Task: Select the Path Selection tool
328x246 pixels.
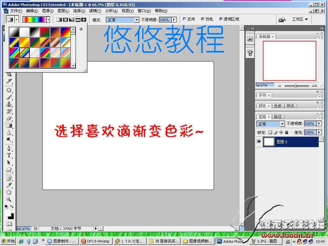Action: click(9, 162)
